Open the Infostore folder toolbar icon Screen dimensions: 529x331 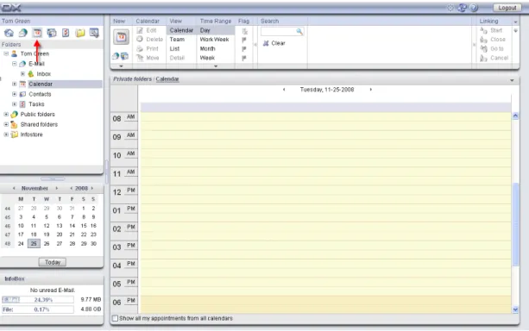tap(80, 33)
